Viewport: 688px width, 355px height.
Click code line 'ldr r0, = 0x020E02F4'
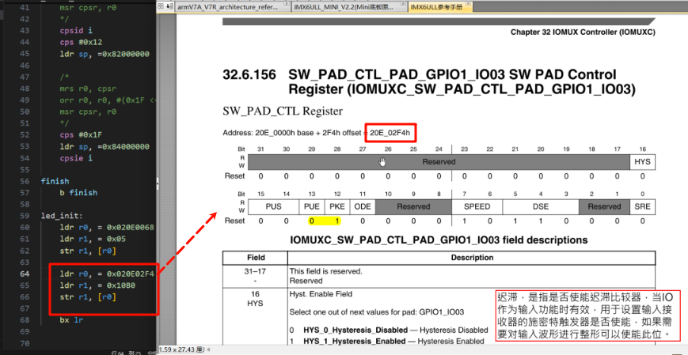tap(107, 274)
